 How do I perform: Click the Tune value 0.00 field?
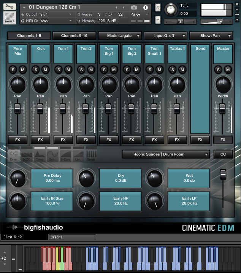click(186, 14)
